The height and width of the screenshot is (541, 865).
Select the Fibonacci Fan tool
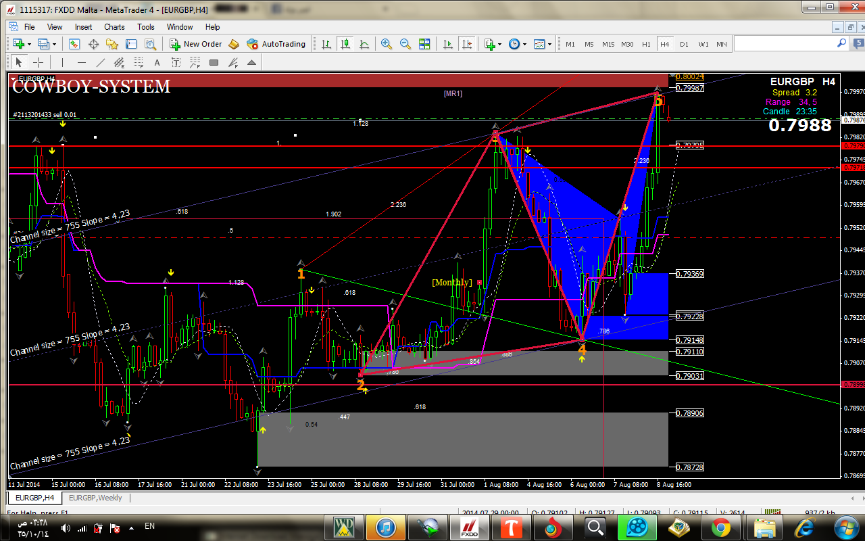233,62
